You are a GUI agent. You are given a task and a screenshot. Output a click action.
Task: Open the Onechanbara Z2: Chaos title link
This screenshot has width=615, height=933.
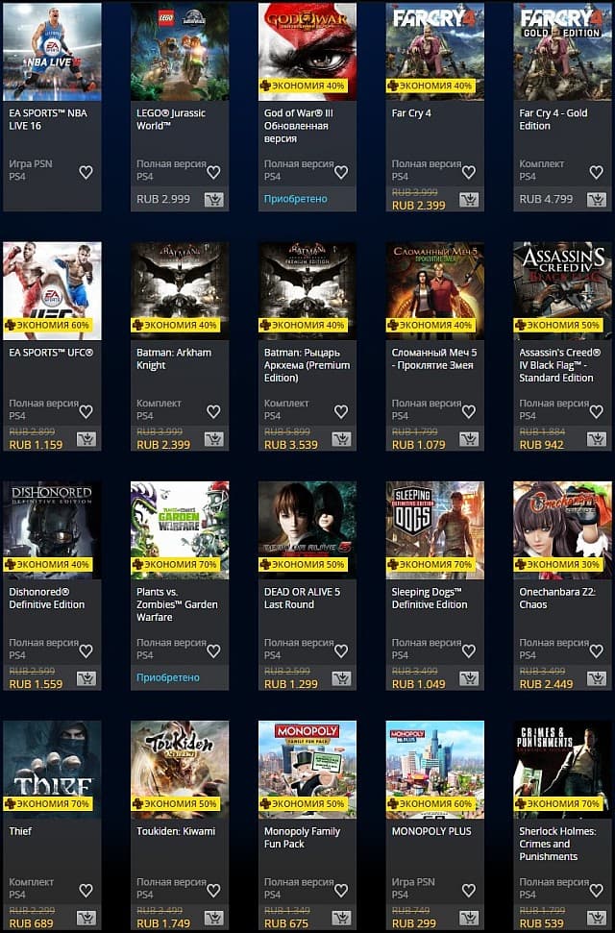556,598
